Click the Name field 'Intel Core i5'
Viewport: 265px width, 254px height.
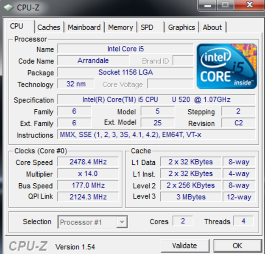tap(126, 49)
